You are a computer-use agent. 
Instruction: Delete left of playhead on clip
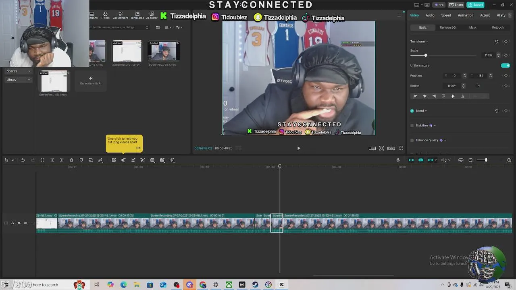tap(52, 160)
